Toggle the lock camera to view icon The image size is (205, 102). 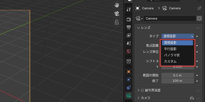[x=117, y=22]
